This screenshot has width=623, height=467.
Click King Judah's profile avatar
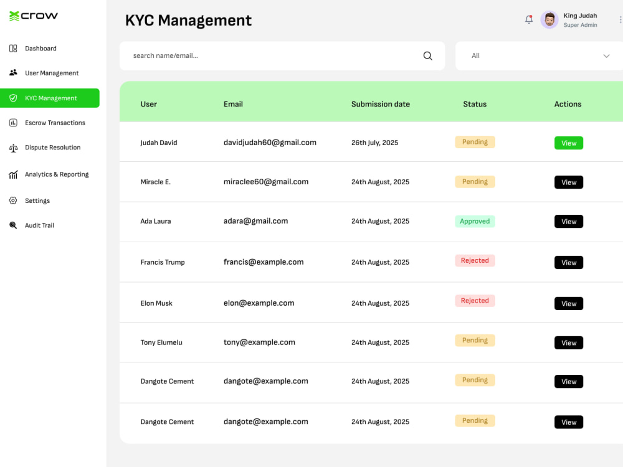[549, 19]
